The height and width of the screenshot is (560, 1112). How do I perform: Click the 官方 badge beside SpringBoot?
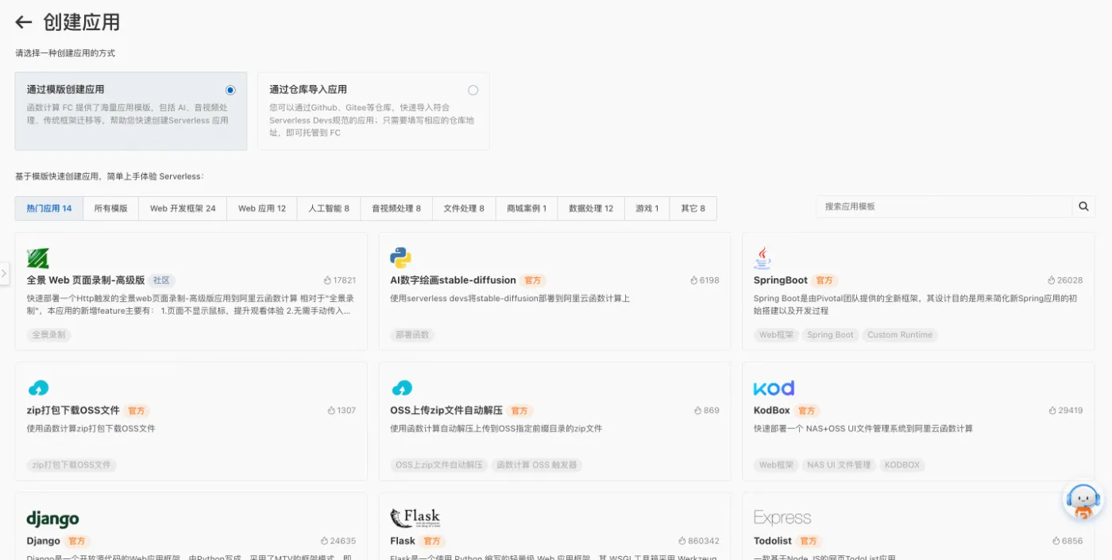(x=825, y=280)
